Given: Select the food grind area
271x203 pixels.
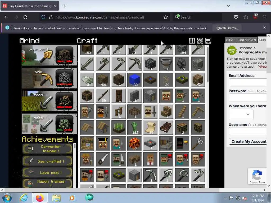Looking at the screenshot, I should tap(49, 101).
